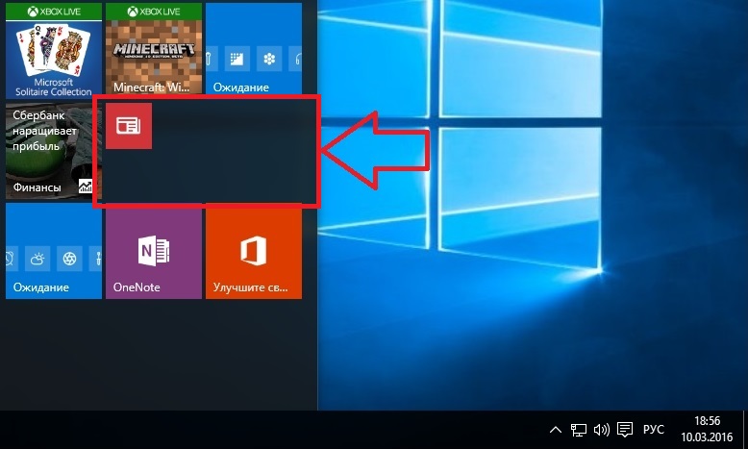The image size is (748, 449).
Task: Open the Улучшите св... Office tile
Action: pos(253,253)
